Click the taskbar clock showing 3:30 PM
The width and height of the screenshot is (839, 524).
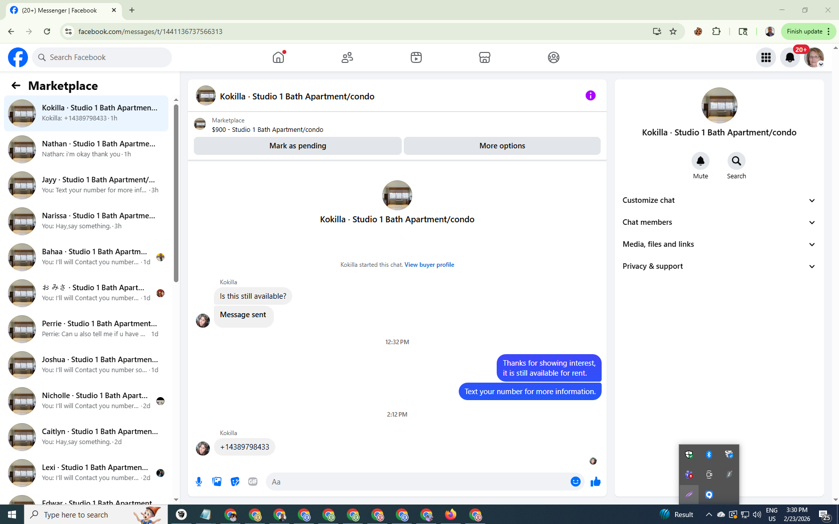click(x=797, y=515)
